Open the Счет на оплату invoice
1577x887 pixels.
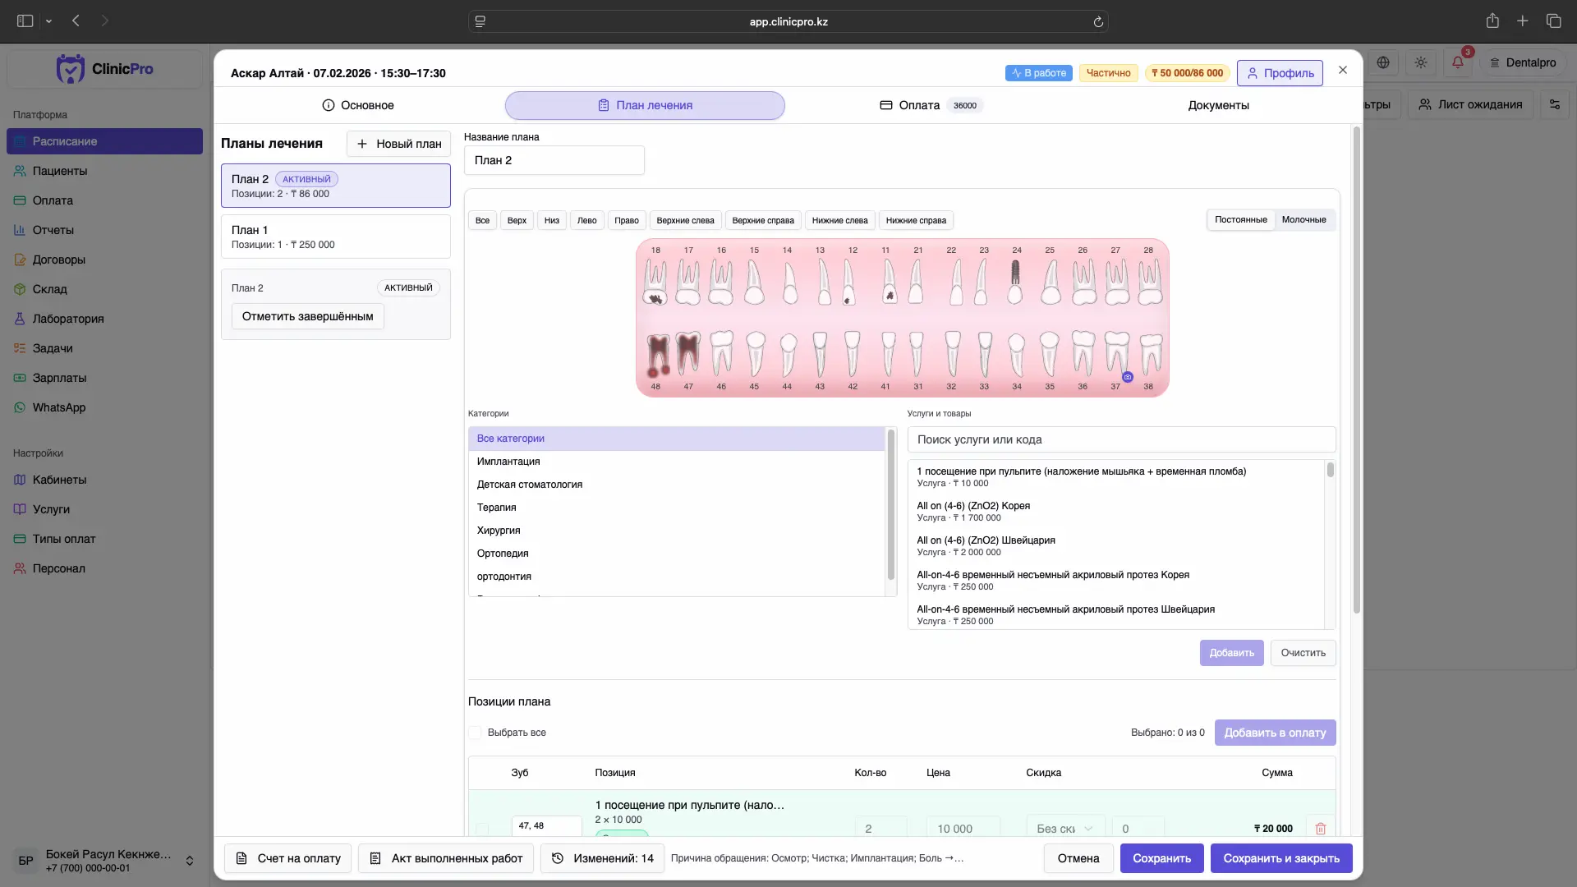pos(288,858)
